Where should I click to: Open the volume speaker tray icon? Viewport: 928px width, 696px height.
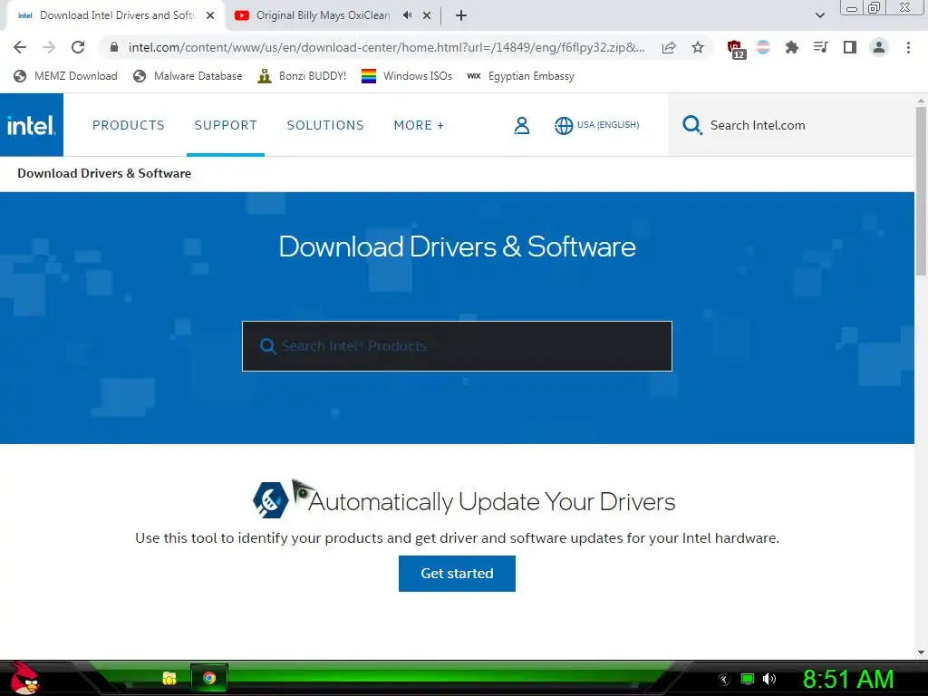769,680
